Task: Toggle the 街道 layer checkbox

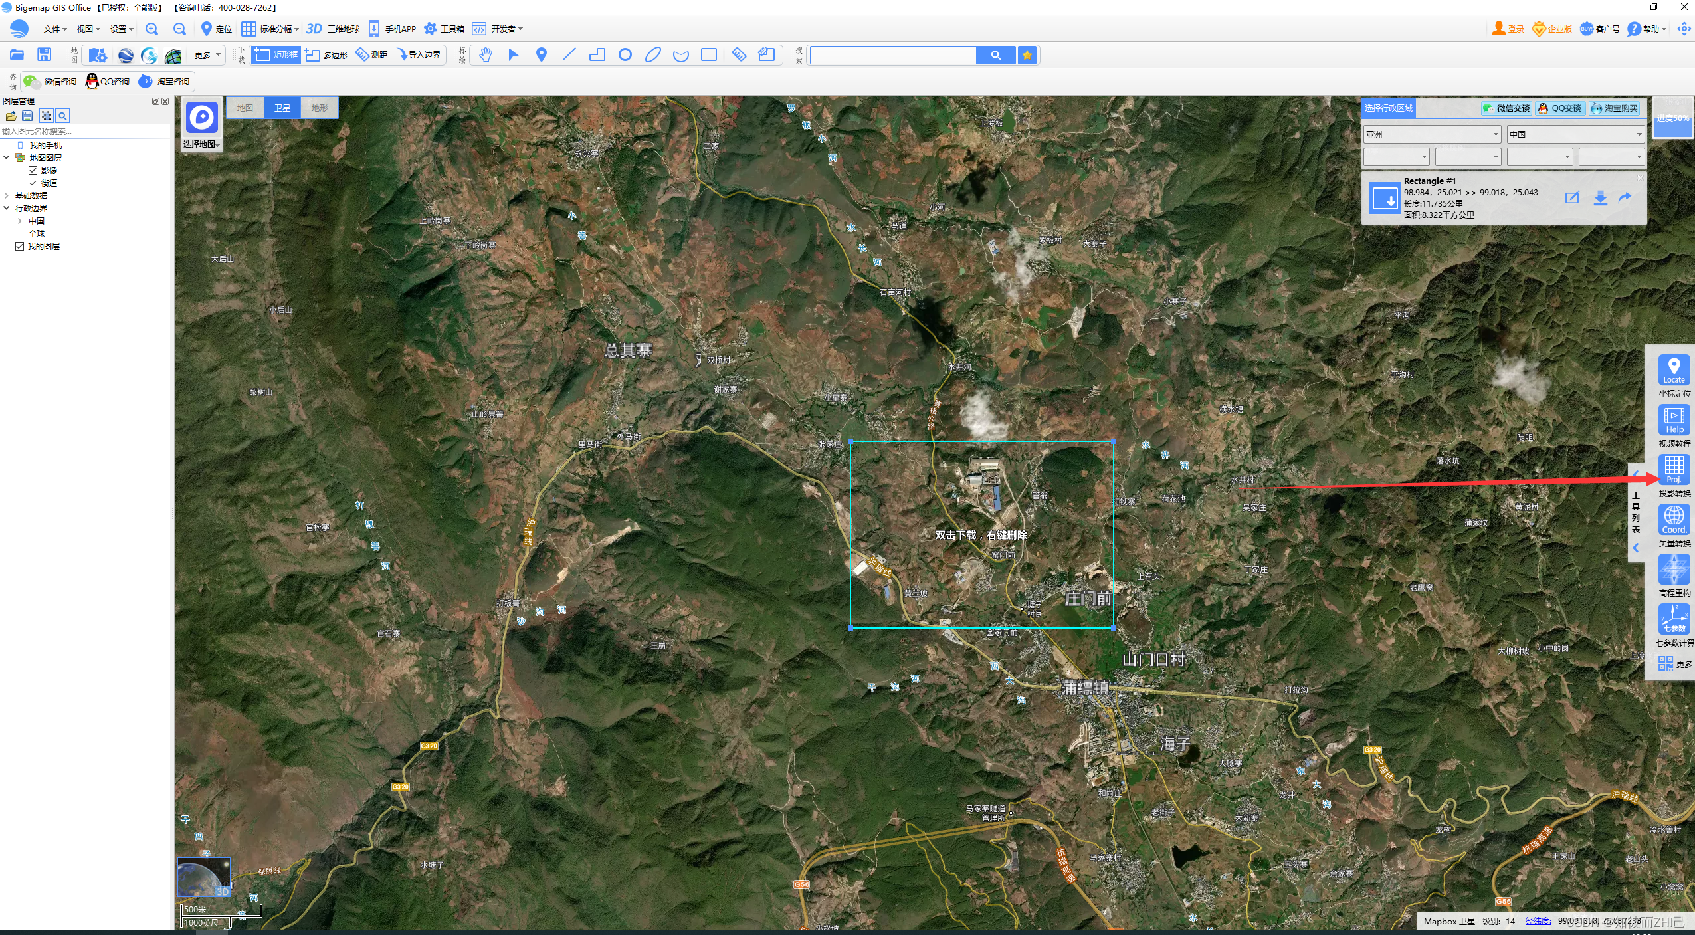Action: [33, 183]
